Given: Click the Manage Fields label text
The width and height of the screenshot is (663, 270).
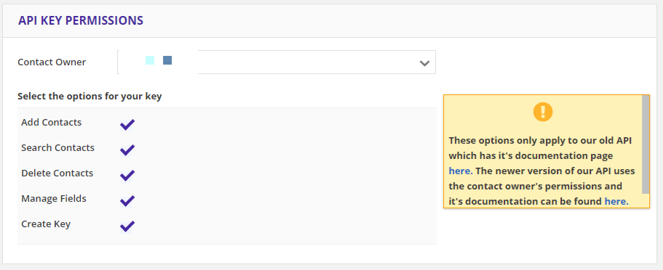Looking at the screenshot, I should tap(54, 198).
